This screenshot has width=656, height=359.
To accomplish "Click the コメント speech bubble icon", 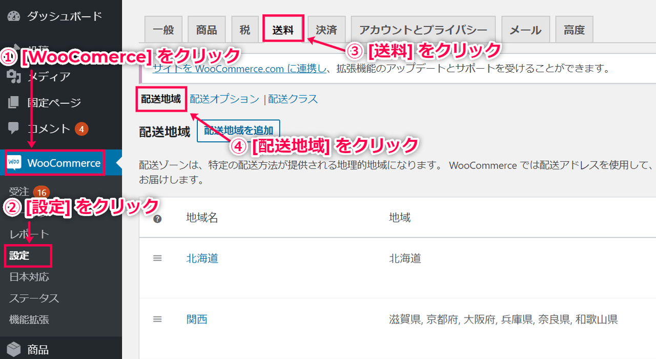I will (x=13, y=129).
